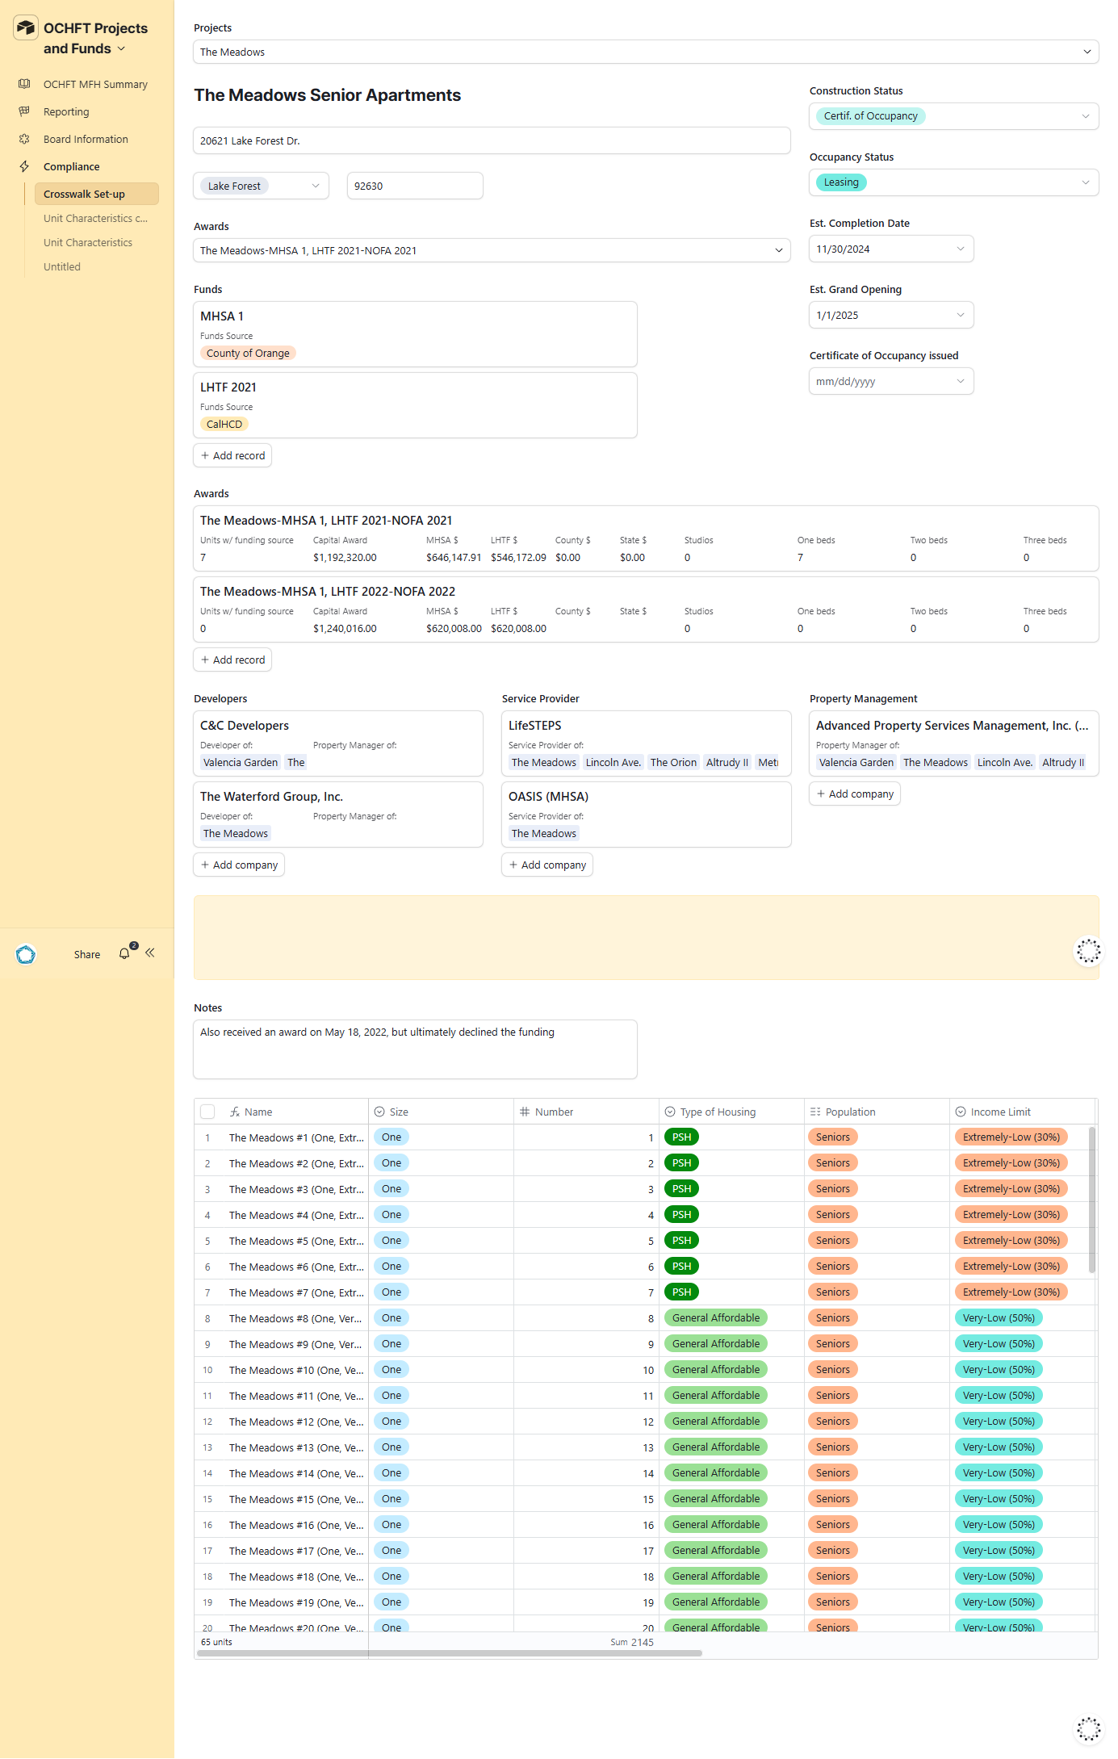
Task: Click the OCHFT Projects box logo icon
Action: pyautogui.click(x=26, y=28)
